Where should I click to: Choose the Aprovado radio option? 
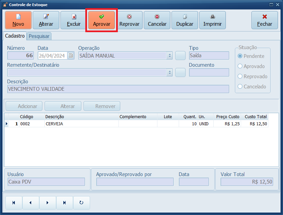point(240,66)
